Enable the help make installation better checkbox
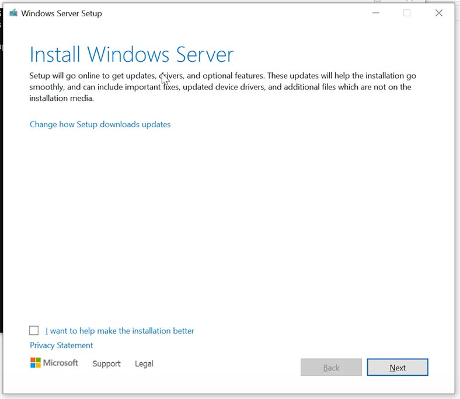Image resolution: width=460 pixels, height=399 pixels. pyautogui.click(x=34, y=330)
